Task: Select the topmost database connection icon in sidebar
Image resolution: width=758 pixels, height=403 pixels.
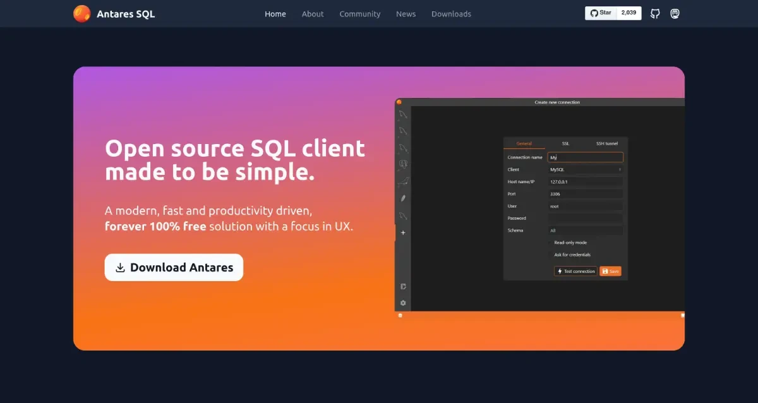Action: (403, 114)
